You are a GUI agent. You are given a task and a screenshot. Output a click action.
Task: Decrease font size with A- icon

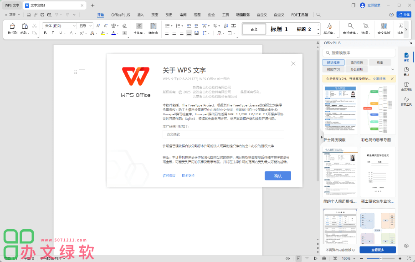coord(106,26)
